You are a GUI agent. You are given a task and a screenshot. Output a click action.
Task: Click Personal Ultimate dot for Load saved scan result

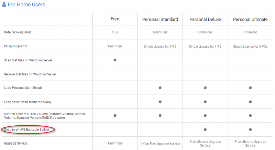point(250,102)
